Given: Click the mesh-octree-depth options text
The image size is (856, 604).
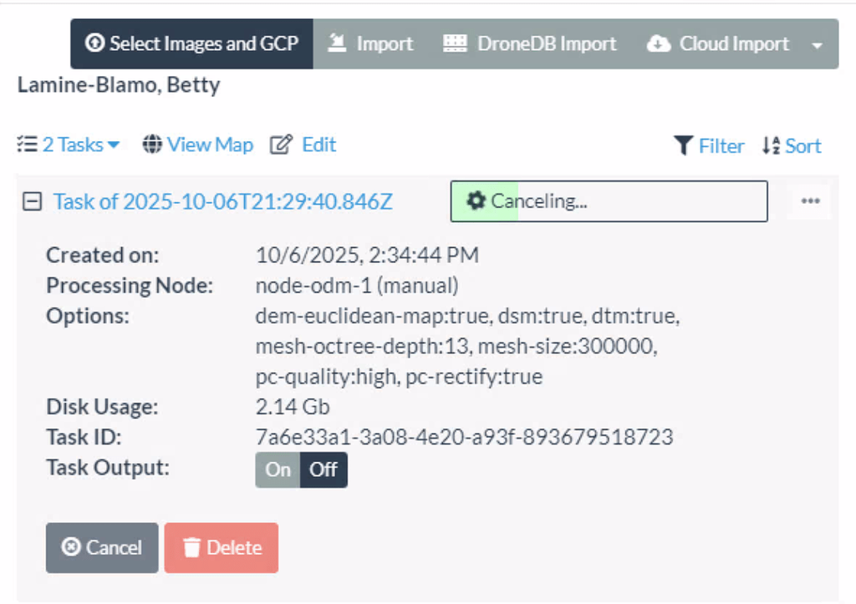Looking at the screenshot, I should [363, 346].
